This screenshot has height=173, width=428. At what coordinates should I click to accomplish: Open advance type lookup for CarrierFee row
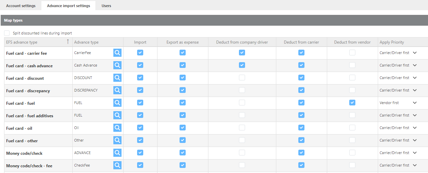(x=117, y=53)
